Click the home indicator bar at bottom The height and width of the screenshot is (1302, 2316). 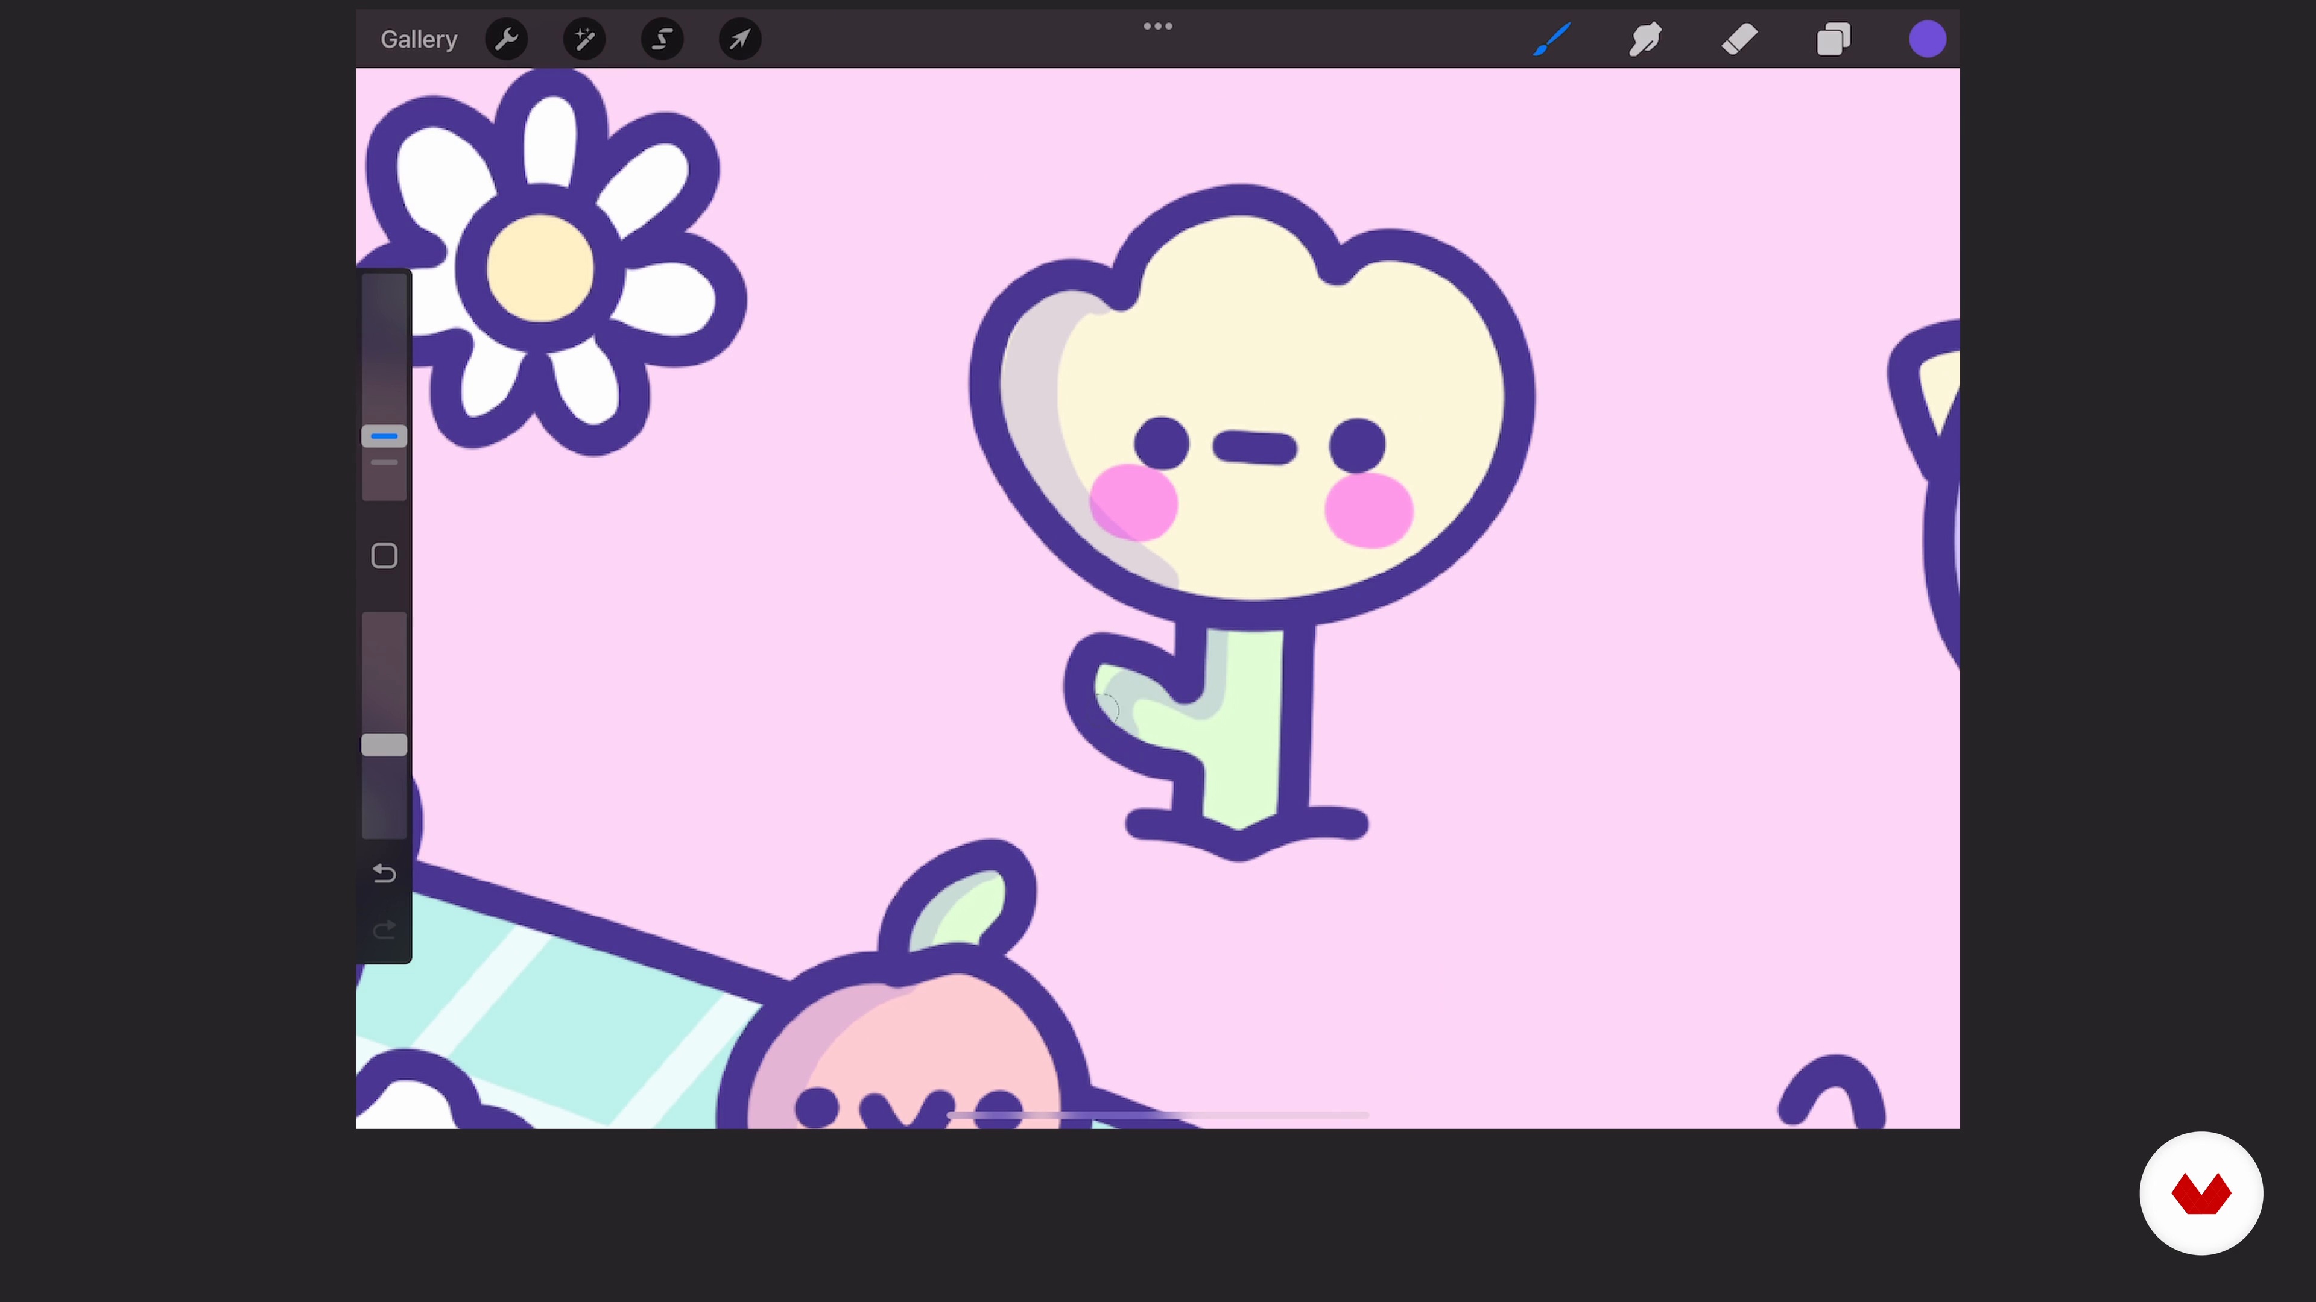coord(1158,1115)
